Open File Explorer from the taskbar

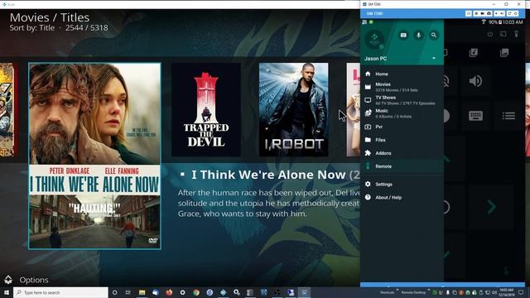click(142, 292)
